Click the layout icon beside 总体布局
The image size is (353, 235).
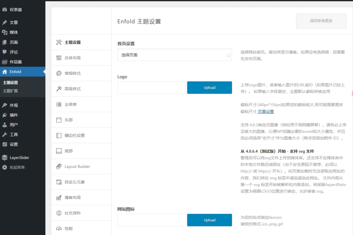tap(59, 58)
